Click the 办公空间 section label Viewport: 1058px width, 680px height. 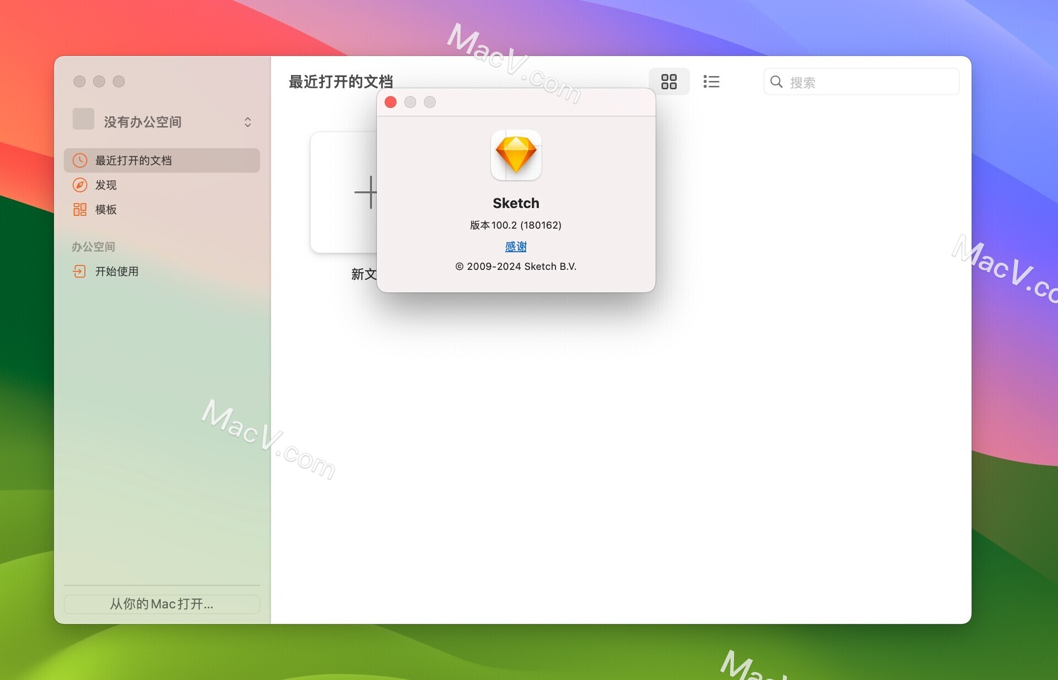point(93,246)
